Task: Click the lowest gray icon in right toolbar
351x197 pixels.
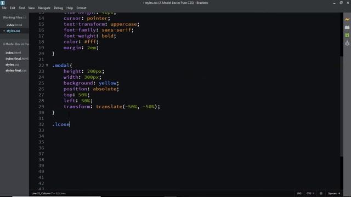Action: coord(347,43)
